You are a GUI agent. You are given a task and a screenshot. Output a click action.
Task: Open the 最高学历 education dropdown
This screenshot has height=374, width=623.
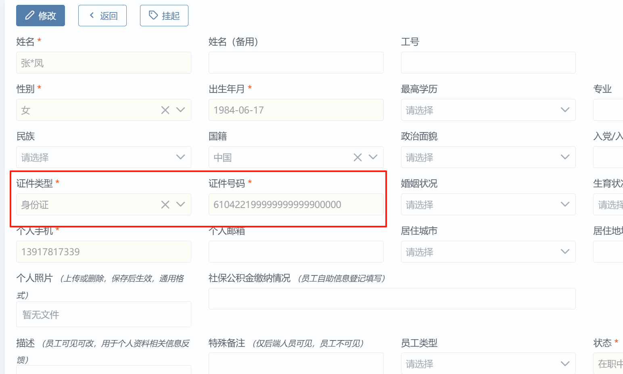(488, 110)
